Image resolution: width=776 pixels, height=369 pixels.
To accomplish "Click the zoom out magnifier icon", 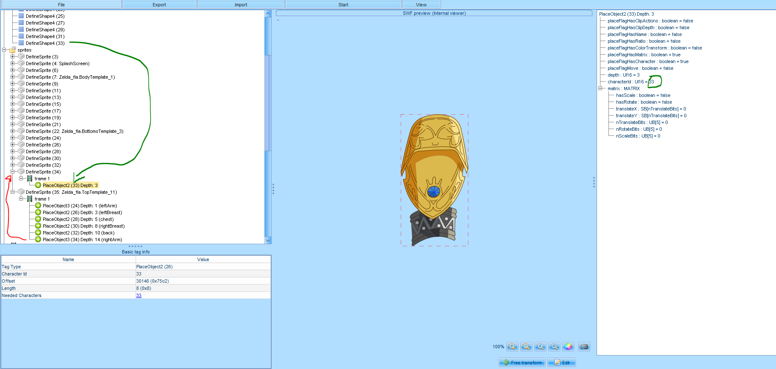I will pyautogui.click(x=526, y=347).
